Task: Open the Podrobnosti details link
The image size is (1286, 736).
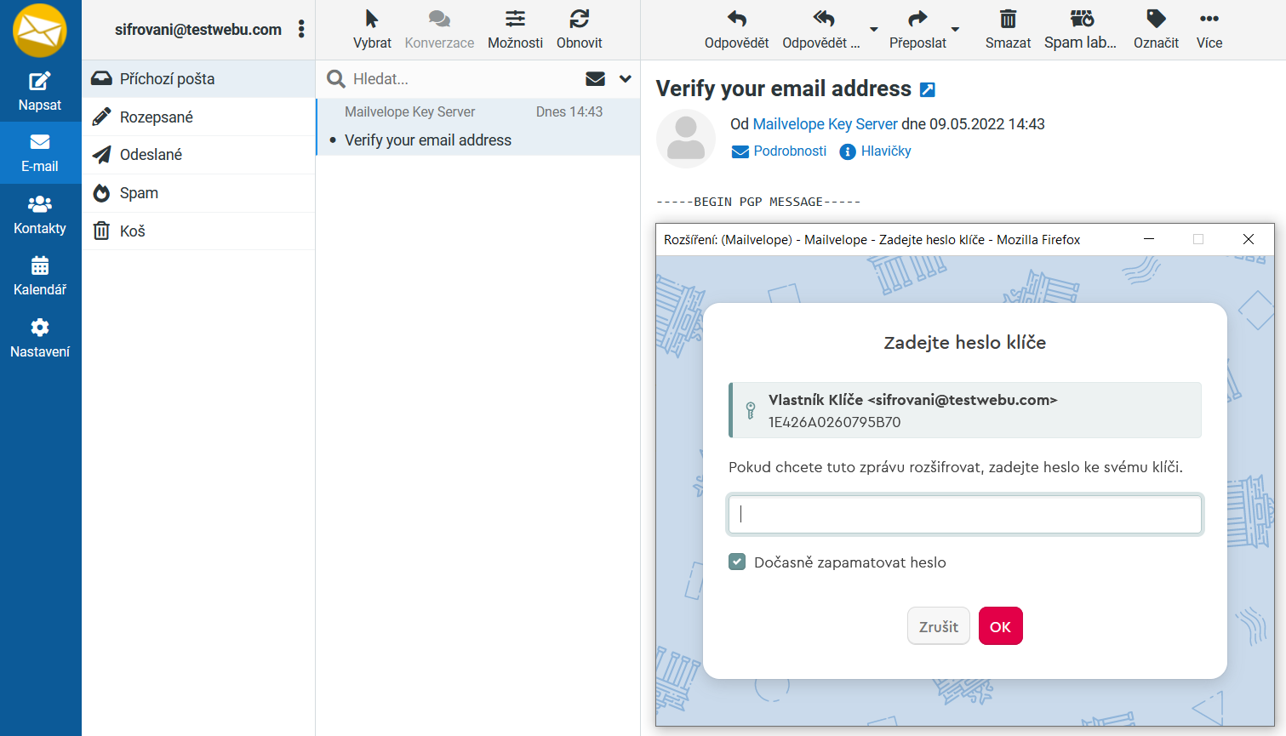Action: [x=780, y=151]
